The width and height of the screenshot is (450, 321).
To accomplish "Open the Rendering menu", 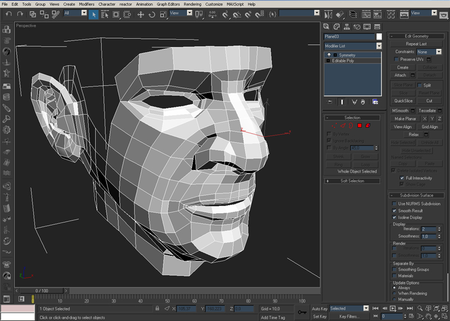I will (192, 4).
